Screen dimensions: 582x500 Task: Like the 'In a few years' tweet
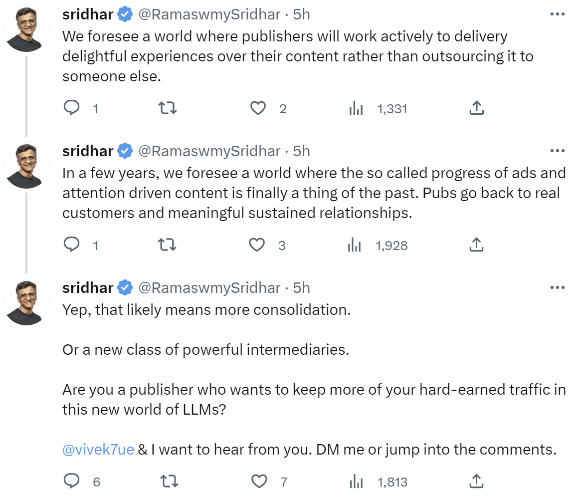click(257, 245)
